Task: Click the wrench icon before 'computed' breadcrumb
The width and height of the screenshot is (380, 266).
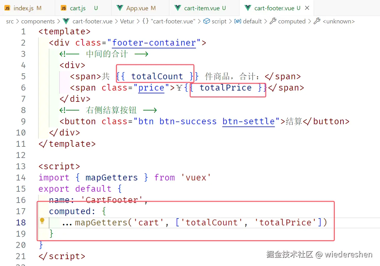Action: (x=273, y=21)
